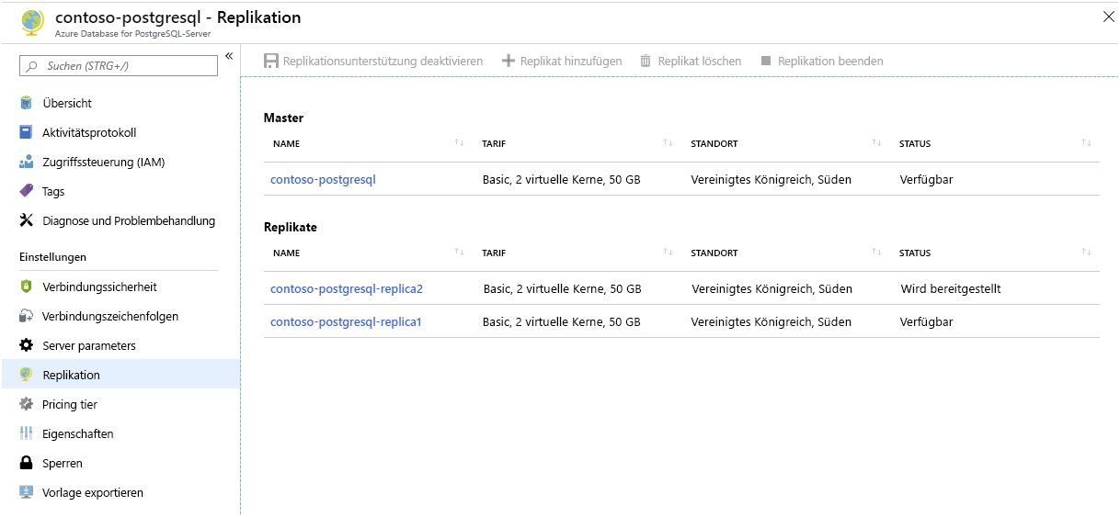Sort Replikate table by STATUS
The width and height of the screenshot is (1120, 517).
[x=1086, y=253]
